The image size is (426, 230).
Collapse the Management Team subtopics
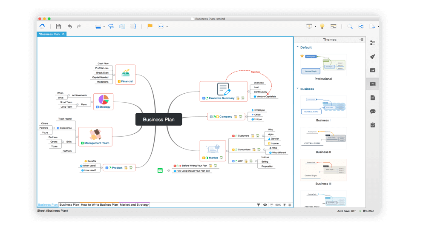click(77, 137)
